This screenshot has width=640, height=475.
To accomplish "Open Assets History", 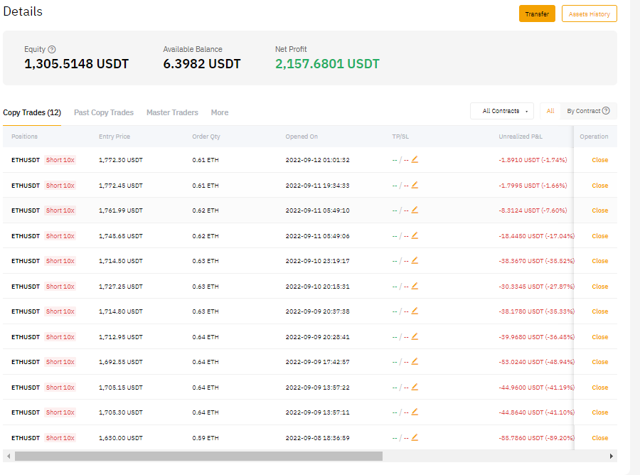I will click(x=589, y=14).
